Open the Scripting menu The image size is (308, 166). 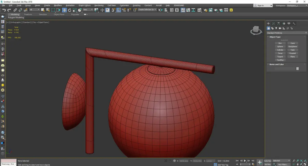click(x=137, y=5)
